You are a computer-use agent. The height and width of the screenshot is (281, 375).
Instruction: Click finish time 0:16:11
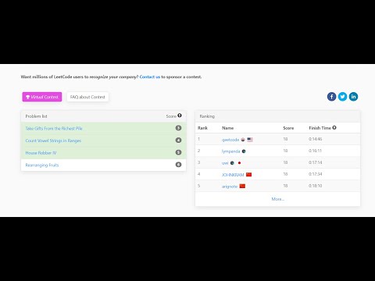click(x=315, y=151)
